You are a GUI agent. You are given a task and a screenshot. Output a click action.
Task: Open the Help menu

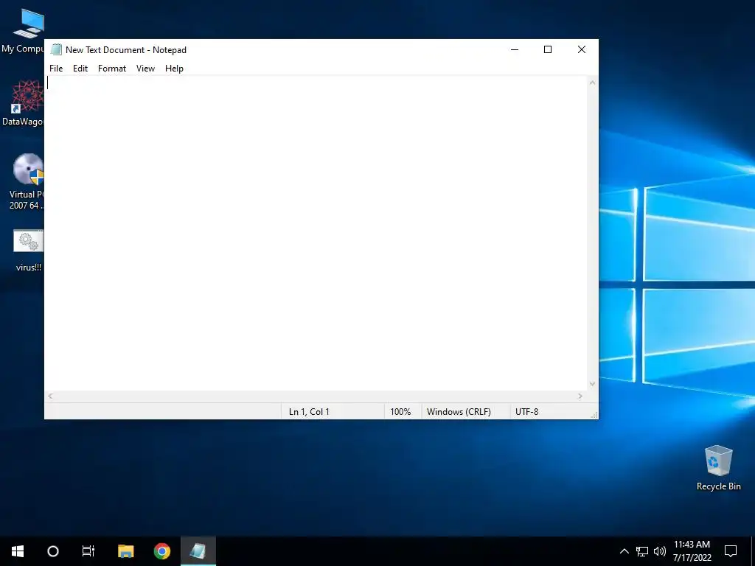pyautogui.click(x=174, y=69)
